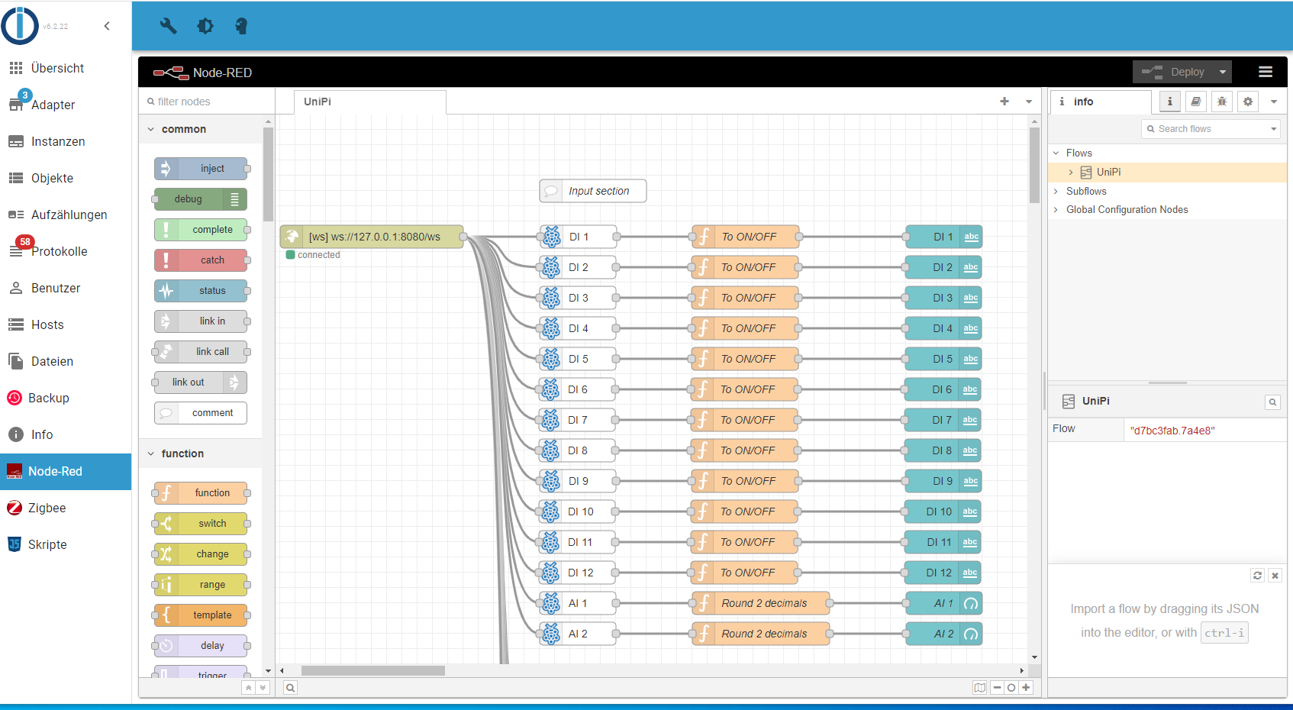The image size is (1293, 710).
Task: Click the Deploy button
Action: (1174, 72)
